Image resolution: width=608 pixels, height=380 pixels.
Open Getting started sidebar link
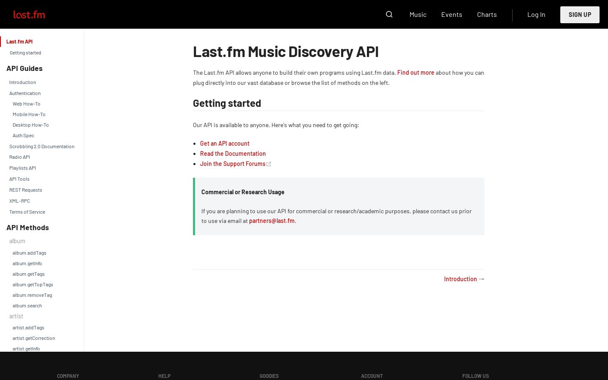click(x=25, y=53)
